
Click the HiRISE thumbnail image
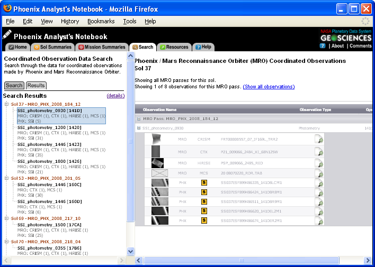coord(158,163)
